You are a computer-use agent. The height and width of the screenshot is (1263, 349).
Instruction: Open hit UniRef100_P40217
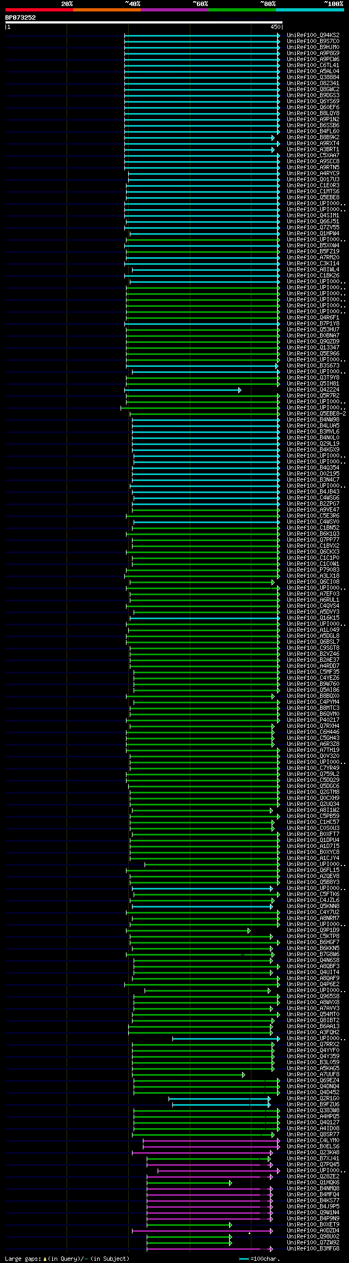coord(313,720)
